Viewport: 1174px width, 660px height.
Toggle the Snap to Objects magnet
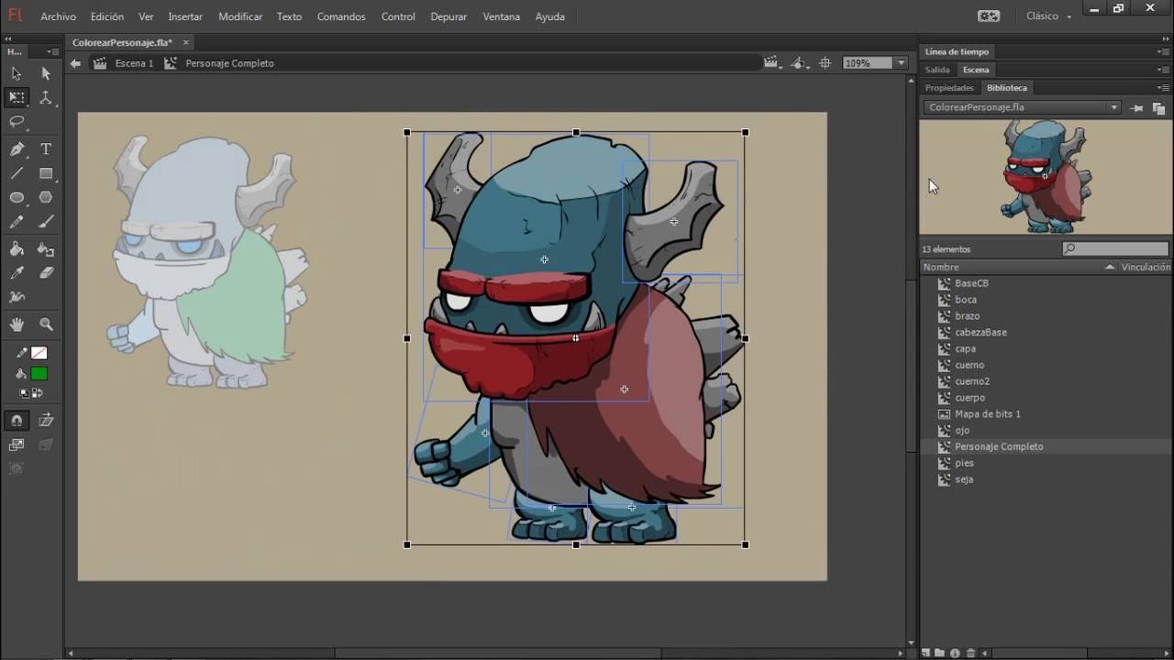(x=17, y=421)
